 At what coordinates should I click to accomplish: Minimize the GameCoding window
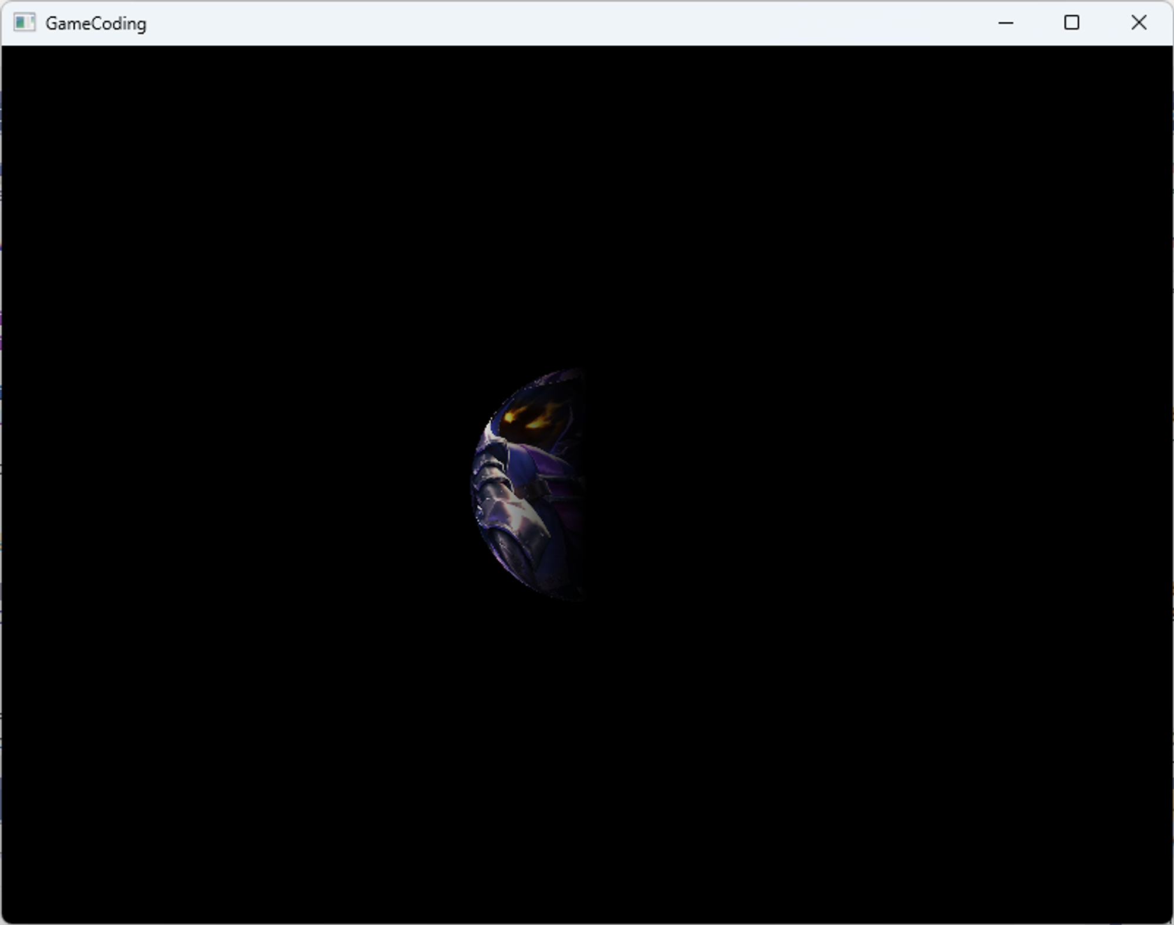[1006, 23]
